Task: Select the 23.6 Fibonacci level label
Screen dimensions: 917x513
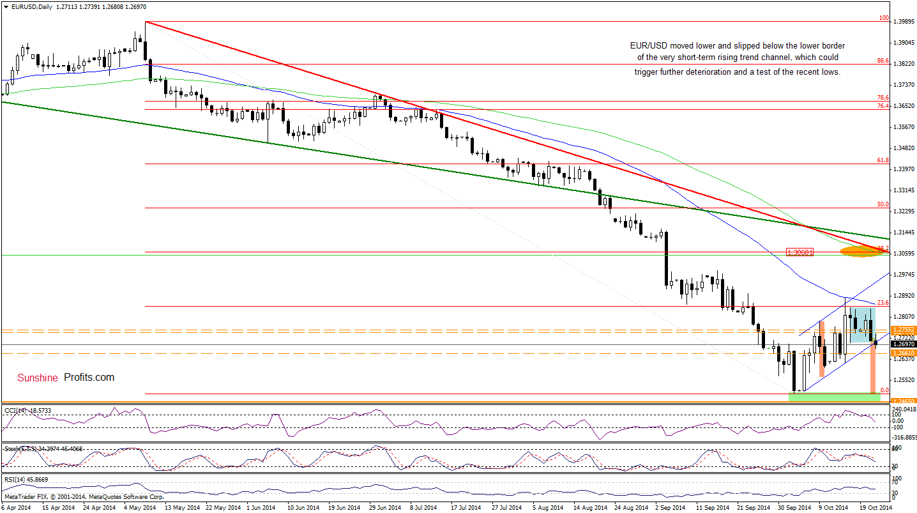Action: pyautogui.click(x=883, y=303)
